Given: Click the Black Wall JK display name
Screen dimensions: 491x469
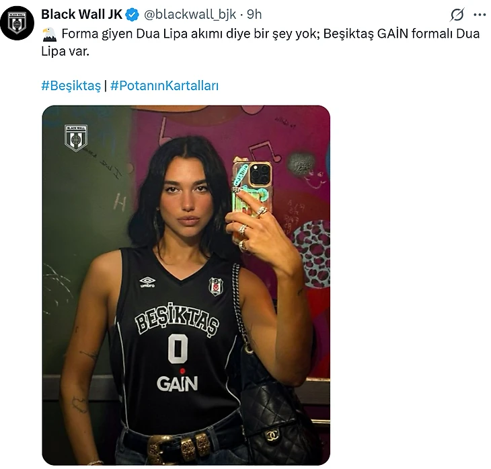Looking at the screenshot, I should click(82, 14).
